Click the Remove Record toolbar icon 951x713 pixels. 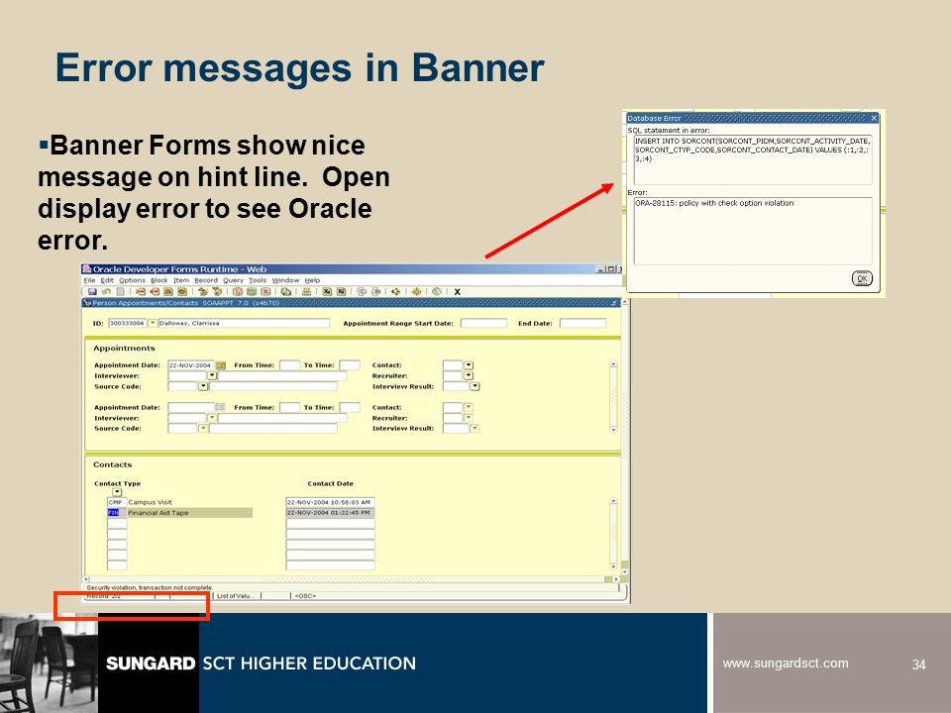coord(155,291)
